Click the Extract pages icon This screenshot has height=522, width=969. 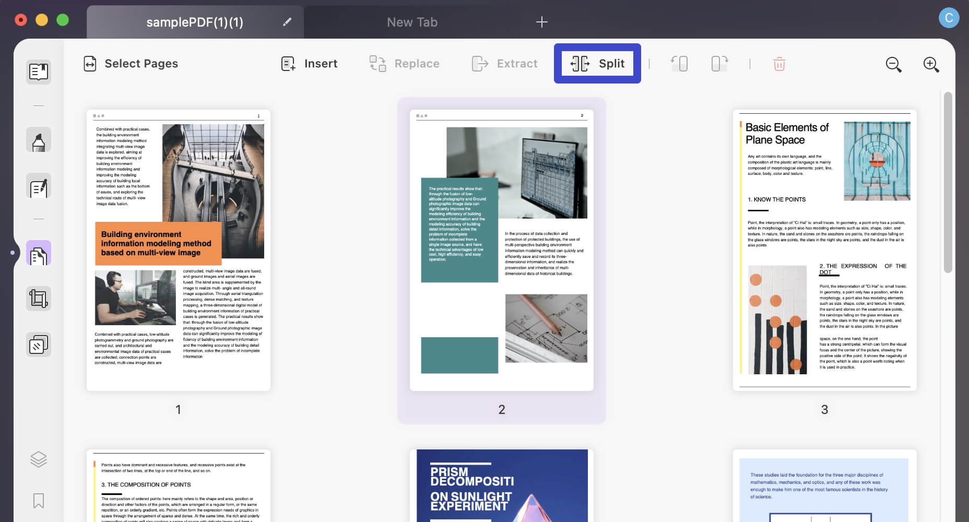click(x=480, y=64)
